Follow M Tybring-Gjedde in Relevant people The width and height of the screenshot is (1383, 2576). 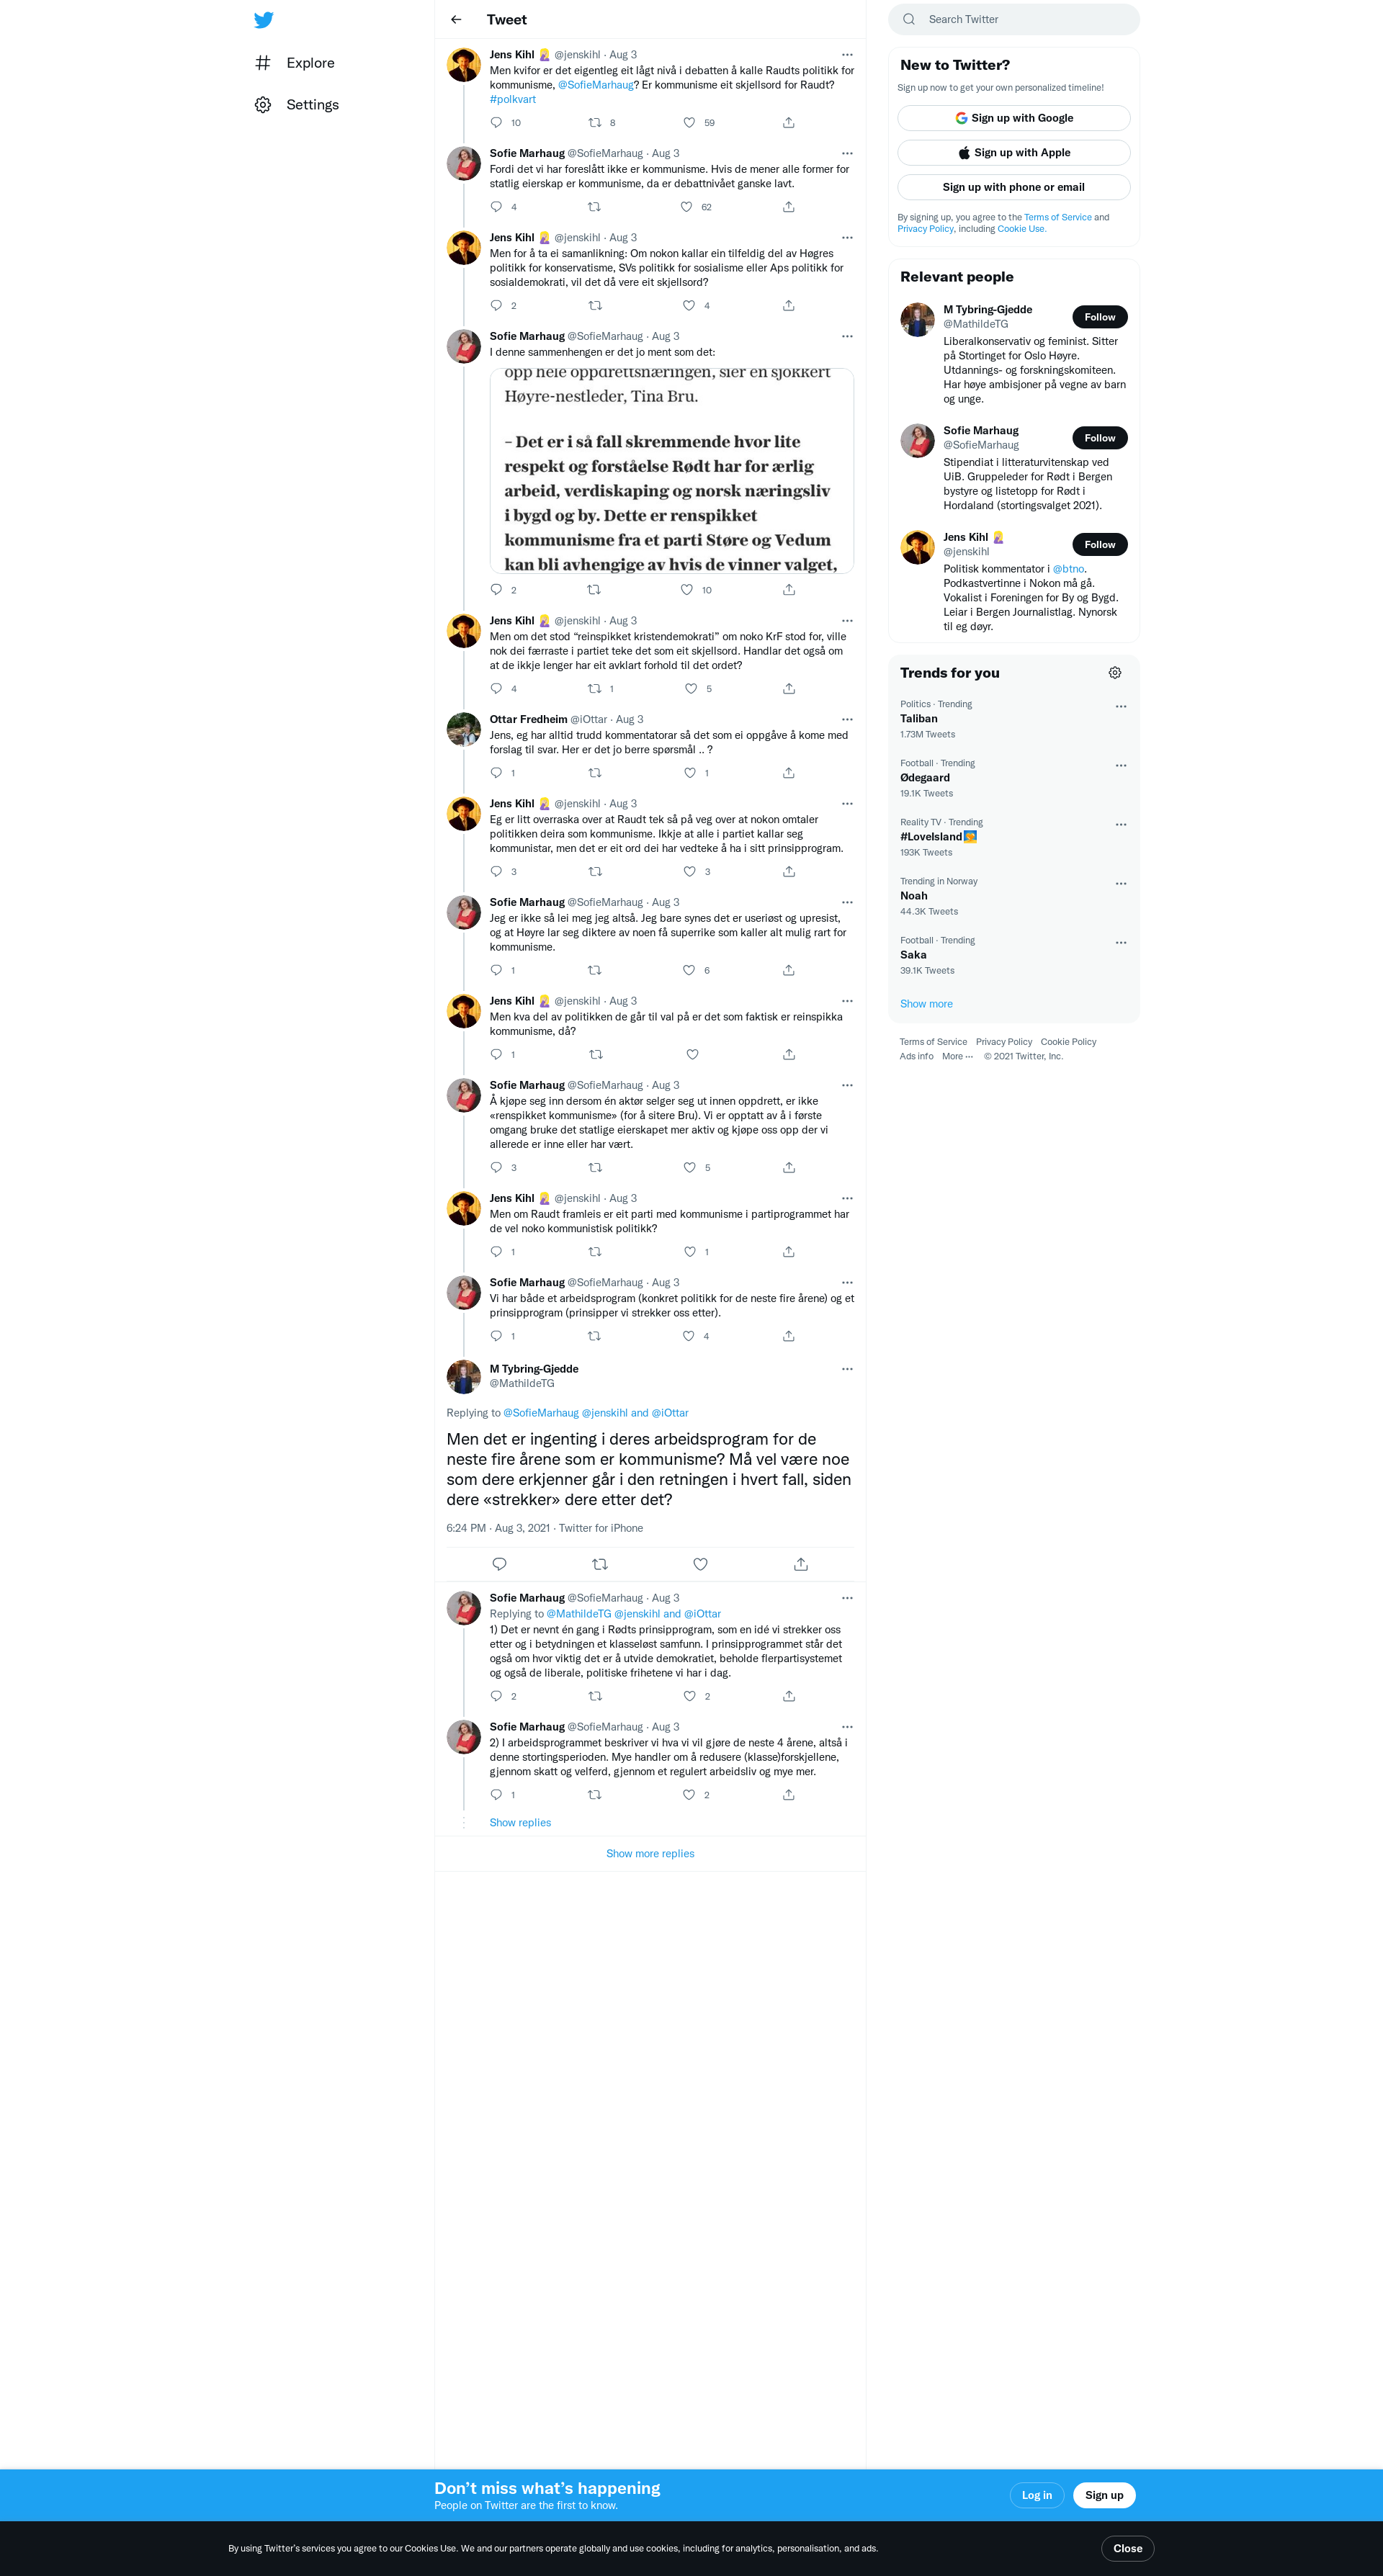pos(1100,317)
